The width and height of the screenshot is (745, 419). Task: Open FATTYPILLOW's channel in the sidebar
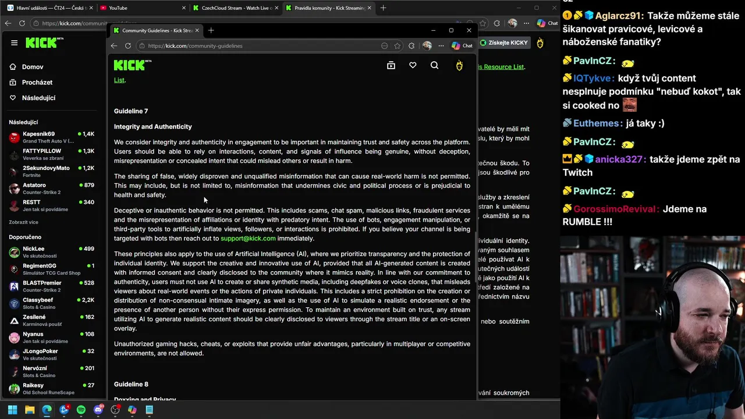pyautogui.click(x=52, y=154)
